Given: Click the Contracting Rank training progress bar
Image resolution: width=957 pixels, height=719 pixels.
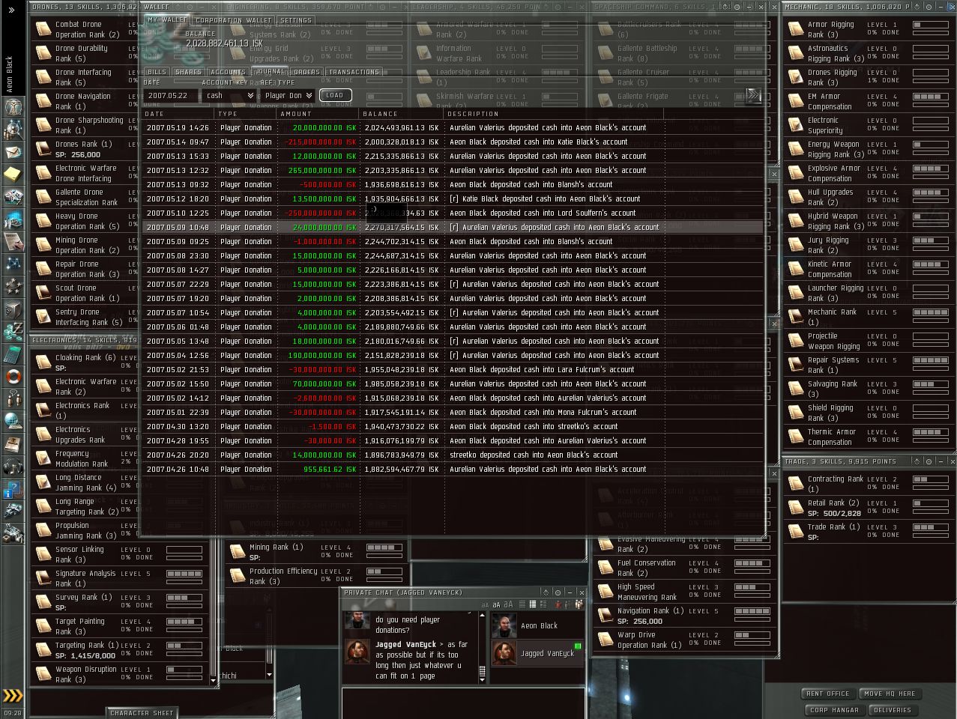Looking at the screenshot, I should 930,479.
